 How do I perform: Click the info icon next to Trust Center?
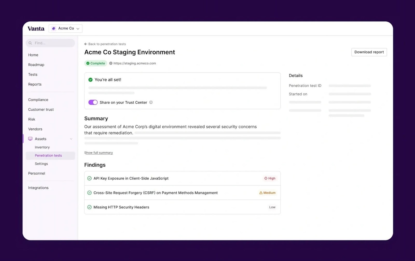click(x=151, y=102)
